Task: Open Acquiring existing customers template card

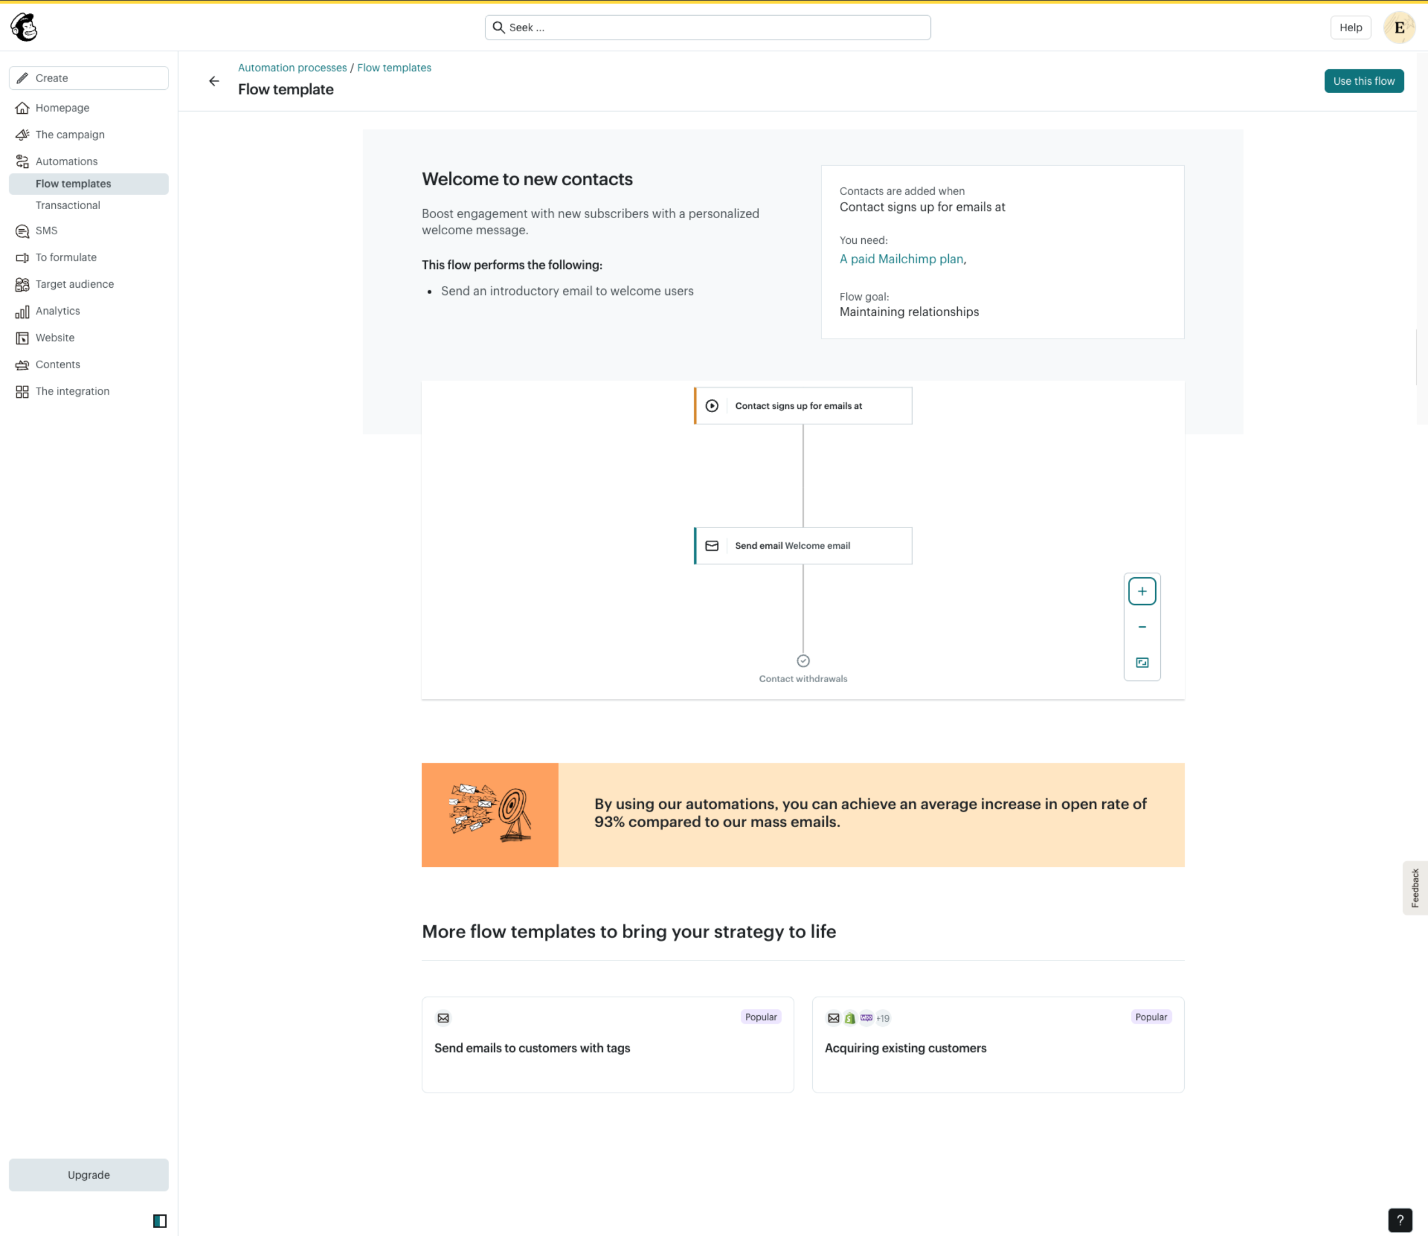Action: tap(997, 1045)
